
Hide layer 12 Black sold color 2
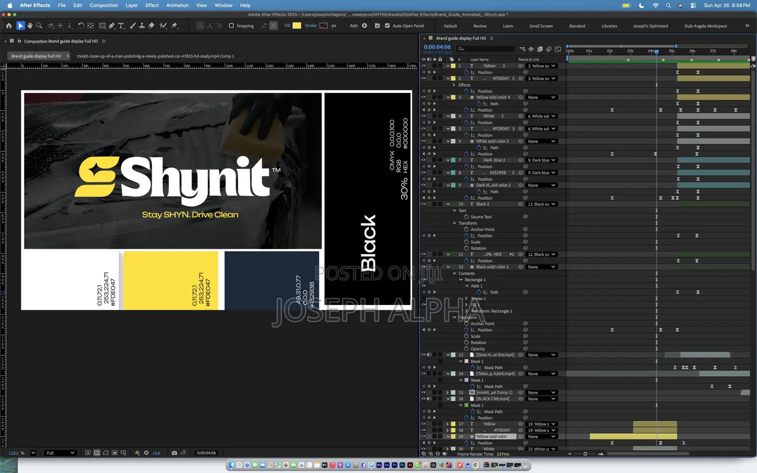[423, 267]
